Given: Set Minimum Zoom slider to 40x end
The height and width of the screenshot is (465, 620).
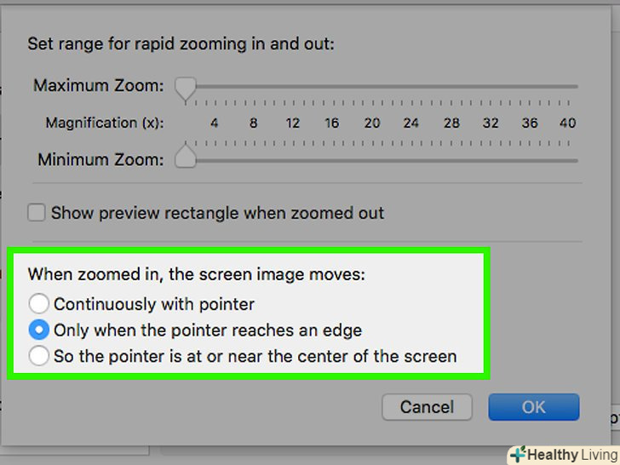Looking at the screenshot, I should click(568, 159).
